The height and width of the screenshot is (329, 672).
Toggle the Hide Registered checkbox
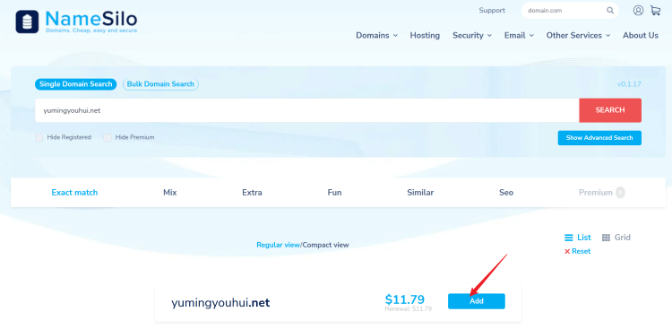point(39,138)
